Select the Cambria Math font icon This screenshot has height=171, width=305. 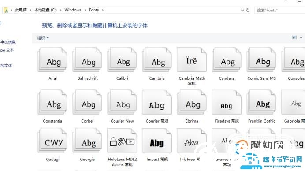pyautogui.click(x=192, y=59)
